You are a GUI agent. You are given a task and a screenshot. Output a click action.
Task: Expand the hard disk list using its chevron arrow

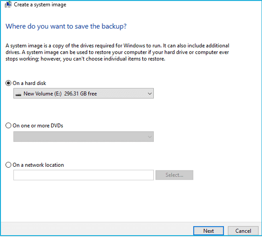(150, 94)
